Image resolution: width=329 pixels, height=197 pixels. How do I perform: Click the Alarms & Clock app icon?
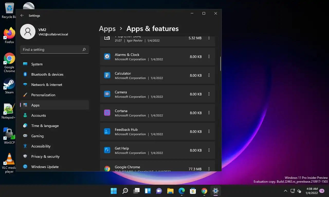coord(107,56)
